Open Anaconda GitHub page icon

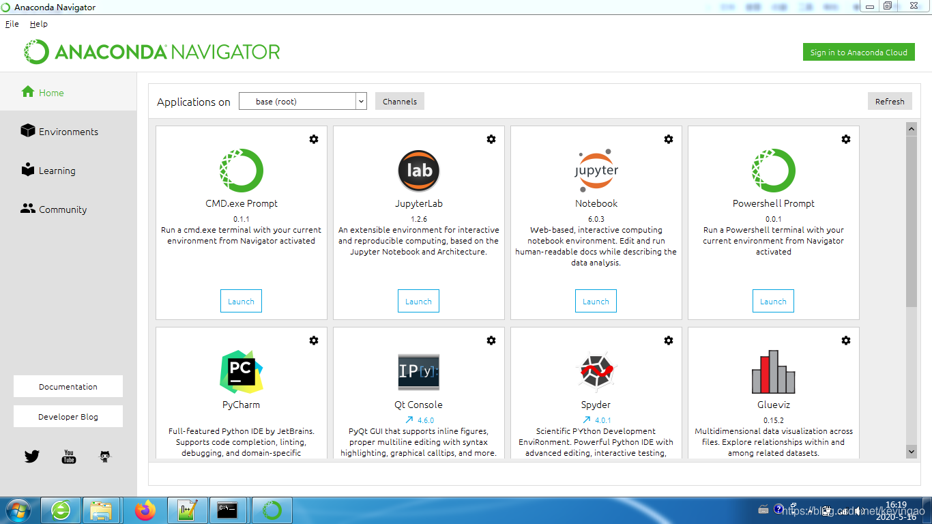tap(105, 456)
